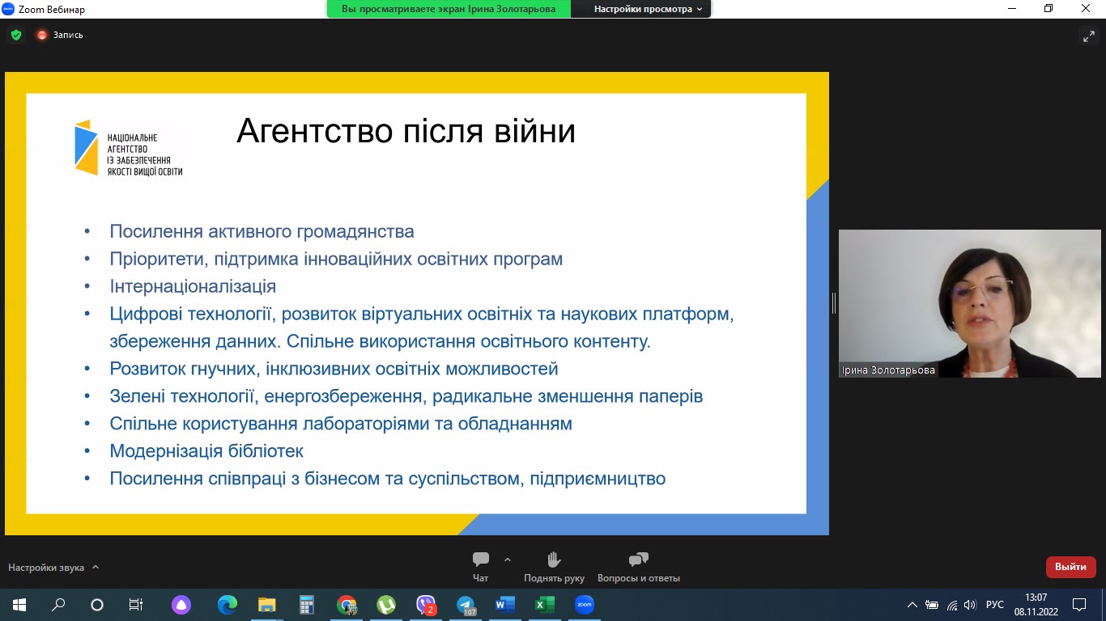1106x621 pixels.
Task: Toggle the system volume speaker icon
Action: 970,605
